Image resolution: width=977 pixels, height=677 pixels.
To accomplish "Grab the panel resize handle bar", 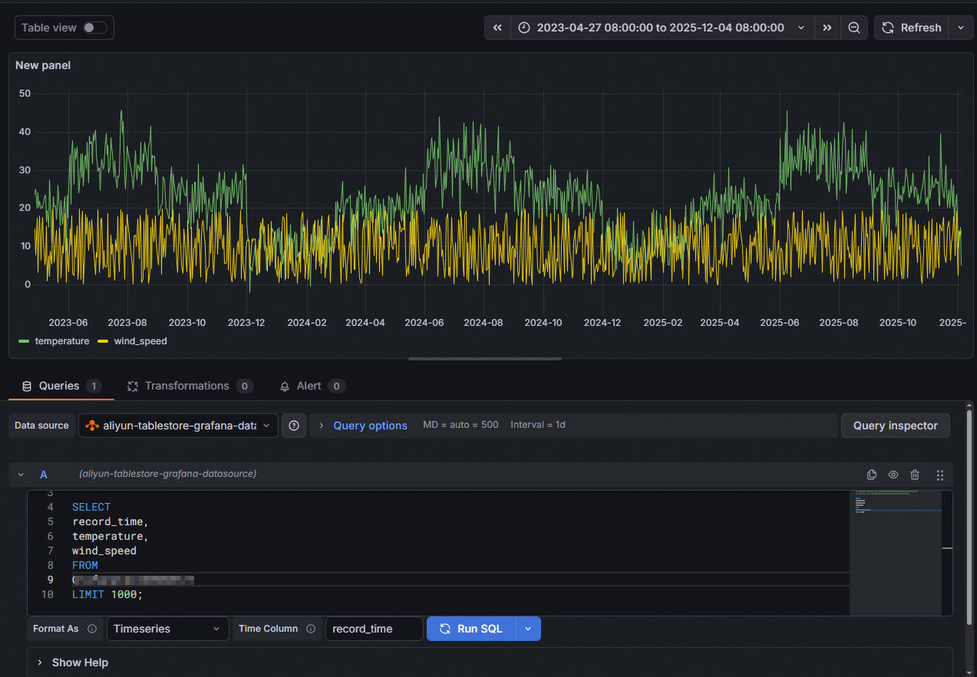I will [x=485, y=358].
